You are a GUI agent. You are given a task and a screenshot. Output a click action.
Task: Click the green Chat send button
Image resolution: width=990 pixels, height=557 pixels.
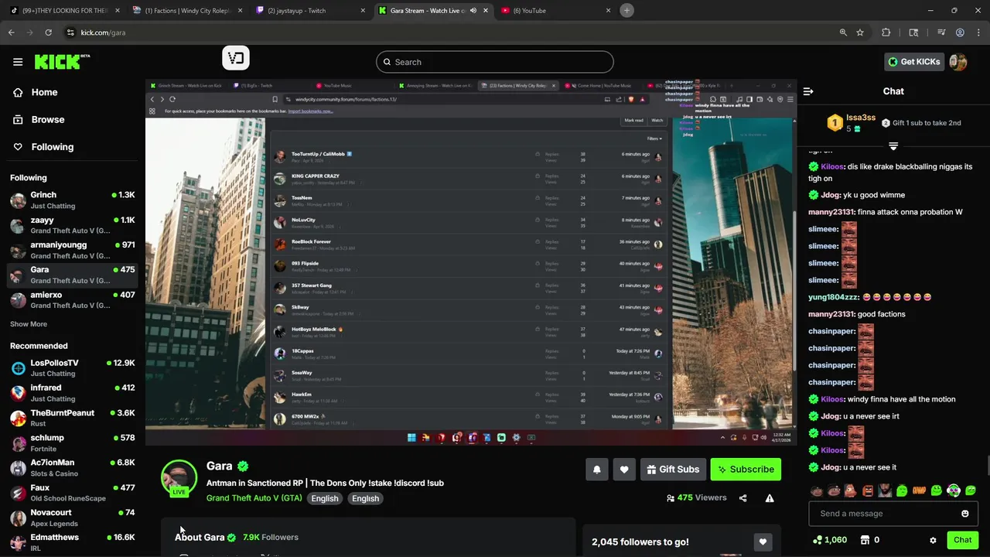coord(962,540)
